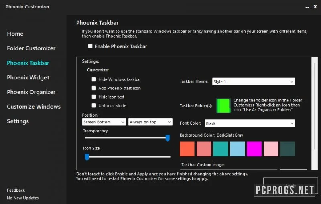This screenshot has height=204, width=321.
Task: Open Folder Customizer section
Action: pos(31,48)
